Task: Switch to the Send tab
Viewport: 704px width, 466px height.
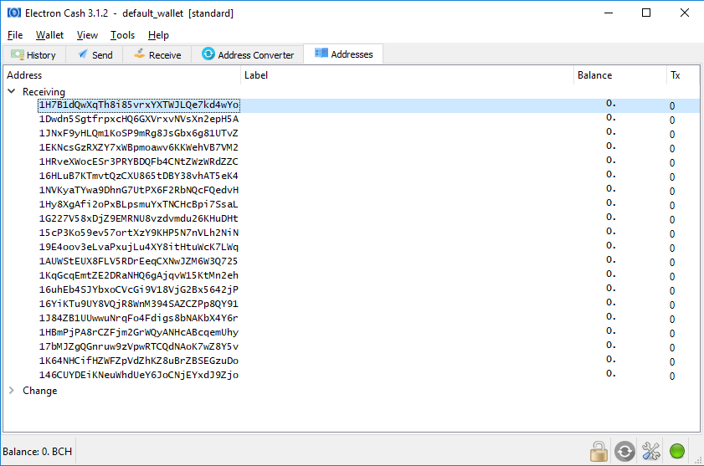Action: click(95, 54)
